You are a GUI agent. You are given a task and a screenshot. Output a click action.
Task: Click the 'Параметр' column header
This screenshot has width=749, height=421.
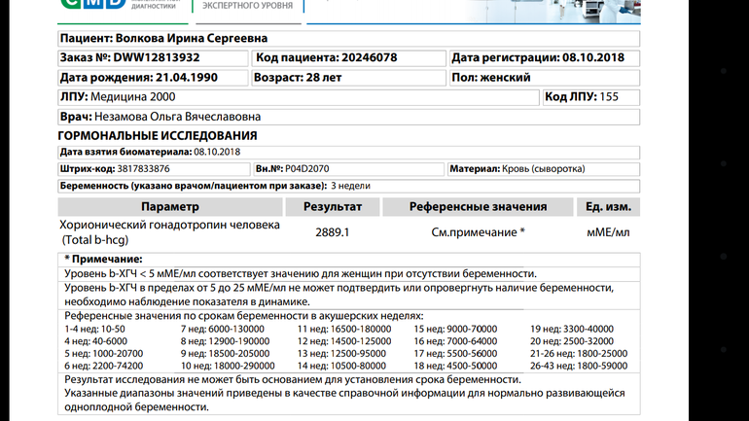[169, 207]
